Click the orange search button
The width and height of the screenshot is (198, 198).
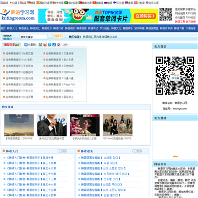[x=58, y=36]
